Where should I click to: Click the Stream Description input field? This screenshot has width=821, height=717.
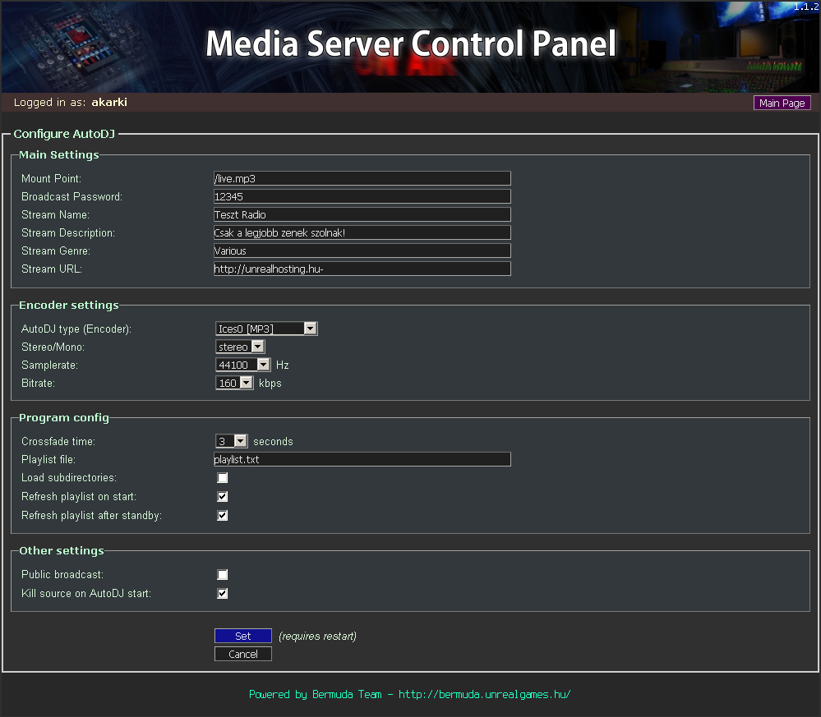click(x=362, y=232)
